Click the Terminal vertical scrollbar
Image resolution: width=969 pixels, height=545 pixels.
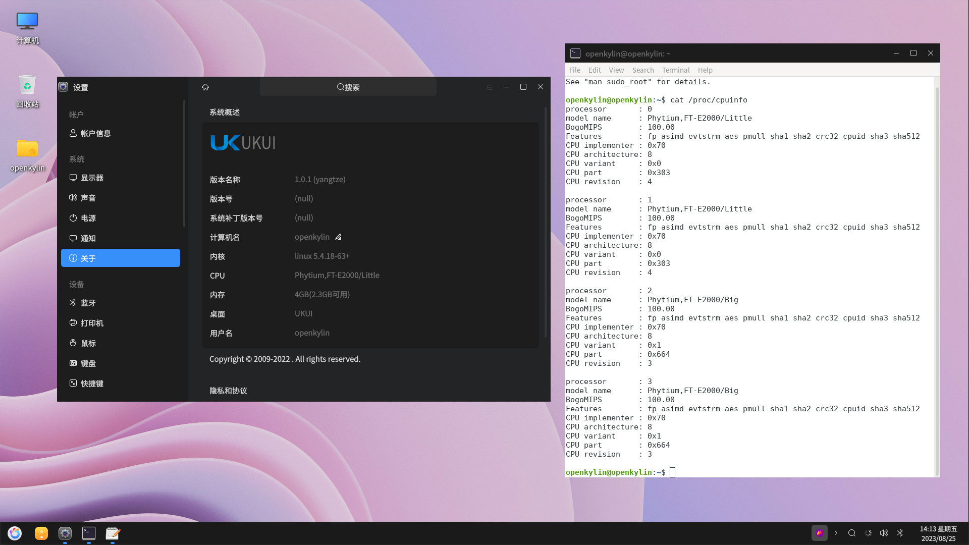[937, 281]
